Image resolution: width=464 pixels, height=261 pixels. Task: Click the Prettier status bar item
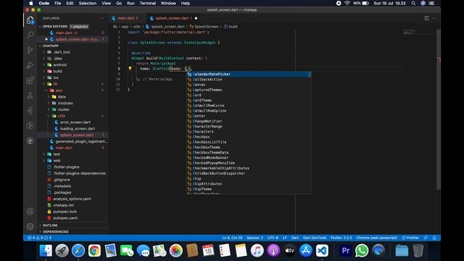(x=410, y=238)
